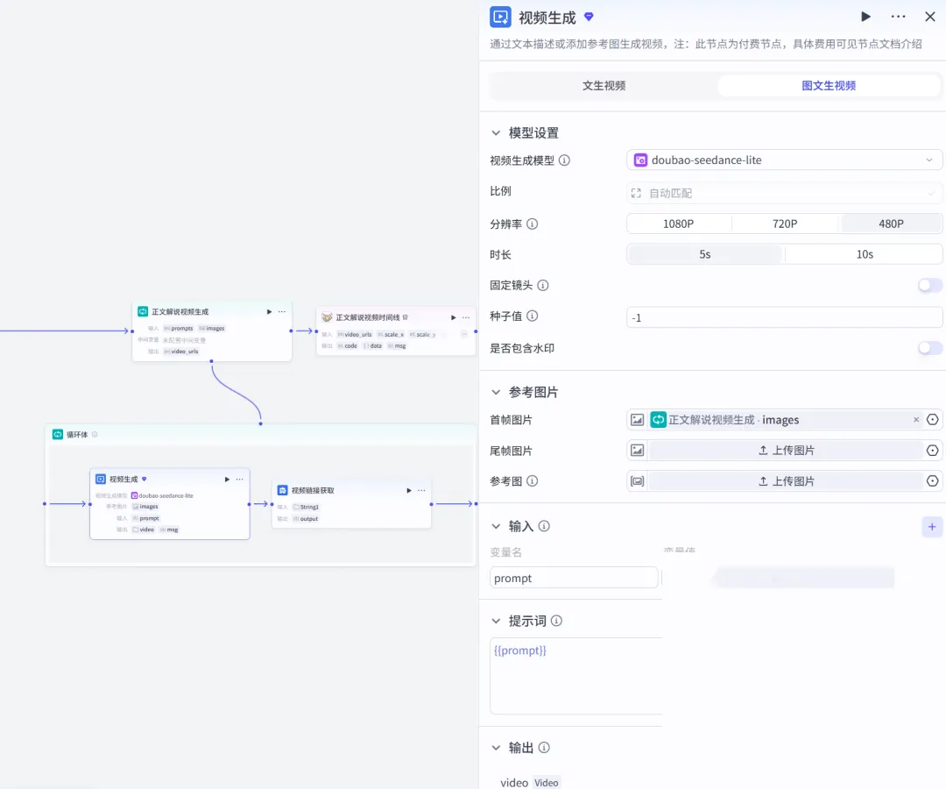The width and height of the screenshot is (946, 789).
Task: Select the 正文解说视频时间线 node title
Action: [x=367, y=317]
